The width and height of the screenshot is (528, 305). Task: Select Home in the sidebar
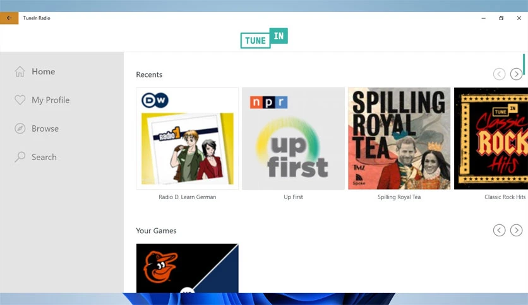(x=43, y=72)
